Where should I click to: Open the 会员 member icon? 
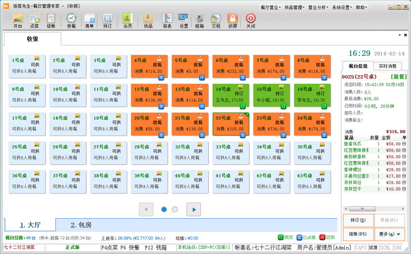coord(127,21)
